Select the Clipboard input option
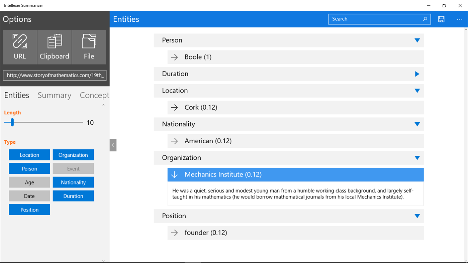This screenshot has height=263, width=468. tap(54, 47)
